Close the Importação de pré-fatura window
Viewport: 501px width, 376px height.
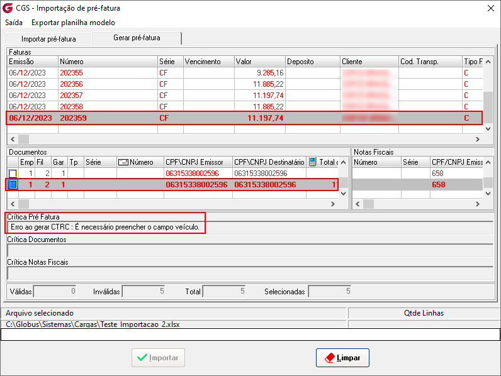pyautogui.click(x=491, y=8)
